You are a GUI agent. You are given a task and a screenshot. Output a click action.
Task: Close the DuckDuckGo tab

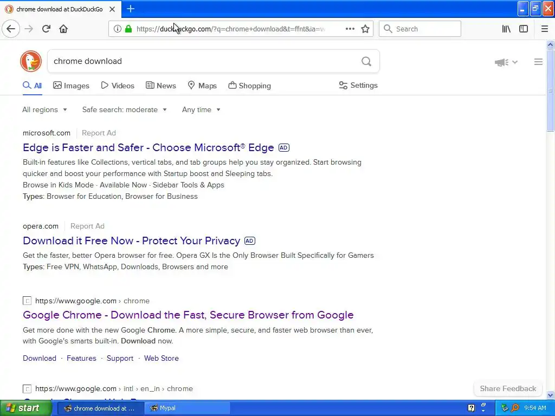(112, 9)
